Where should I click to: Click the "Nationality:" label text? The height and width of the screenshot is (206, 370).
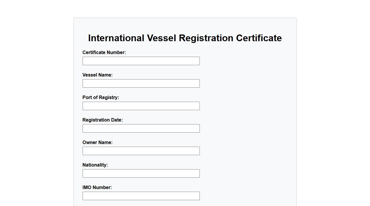[x=95, y=165]
